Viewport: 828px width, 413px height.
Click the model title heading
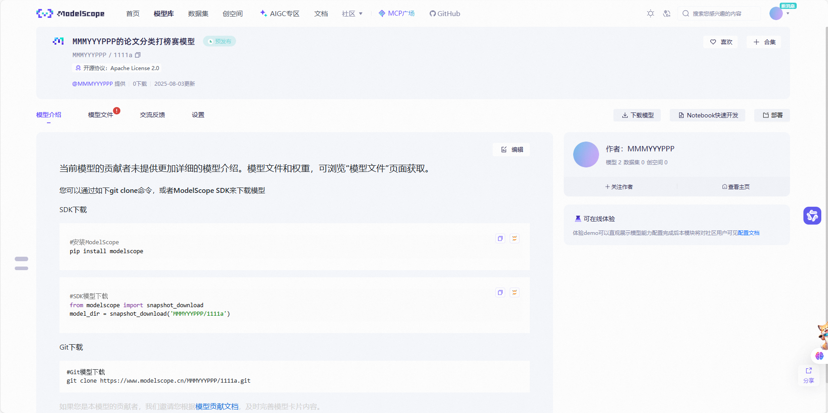pyautogui.click(x=134, y=41)
